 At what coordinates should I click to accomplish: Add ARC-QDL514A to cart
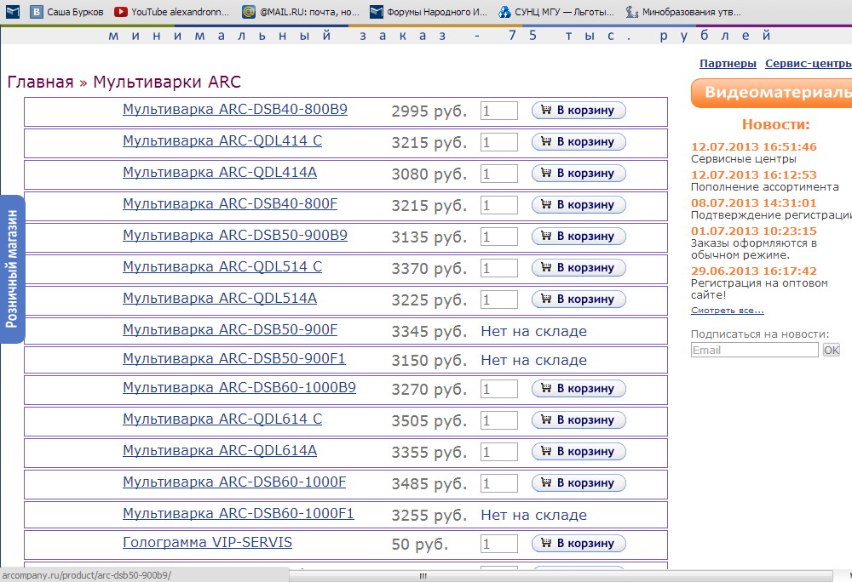point(579,299)
